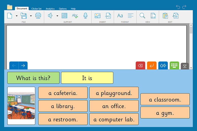Expand the speech speaker dropdown arrow

coord(57,16)
